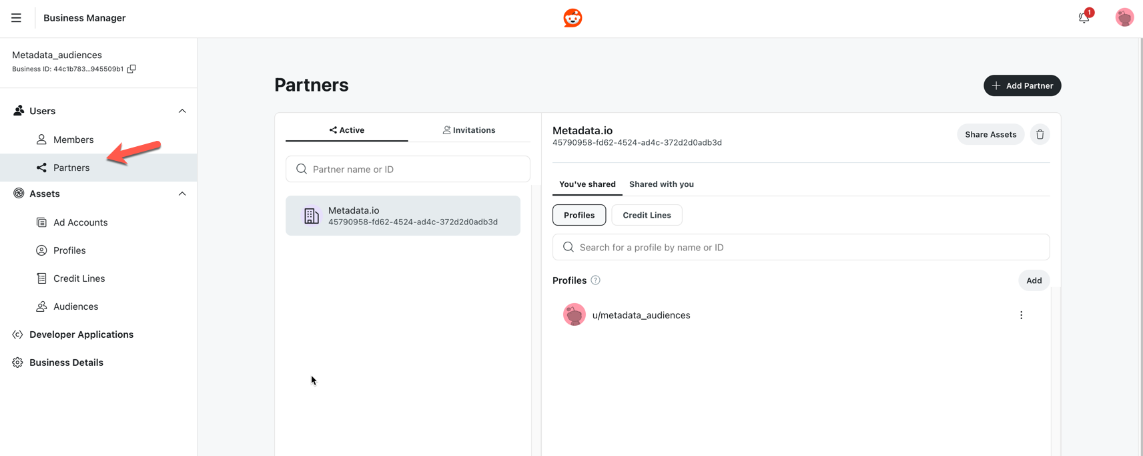This screenshot has width=1143, height=456.
Task: Click the Share Assets button
Action: pos(990,134)
